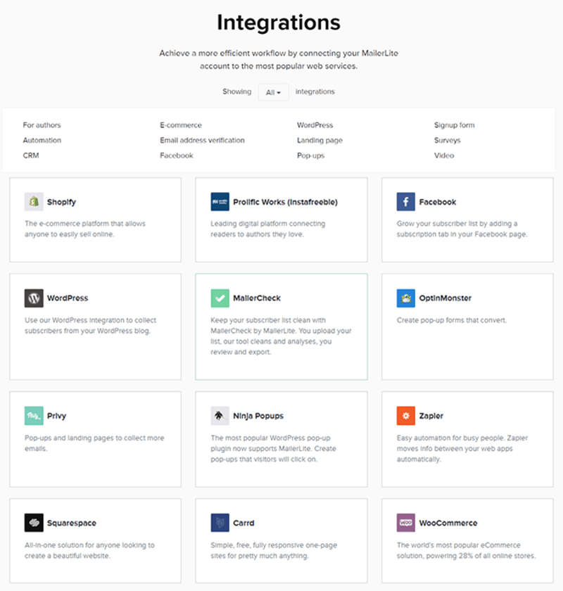Click the MailerCheck green checkmark icon

[220, 298]
